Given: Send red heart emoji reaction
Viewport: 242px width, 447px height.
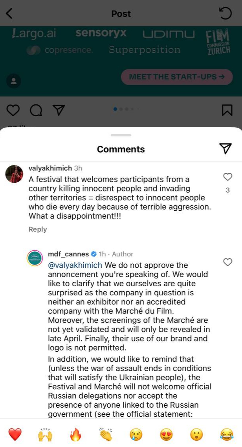Looking at the screenshot, I should [15, 435].
